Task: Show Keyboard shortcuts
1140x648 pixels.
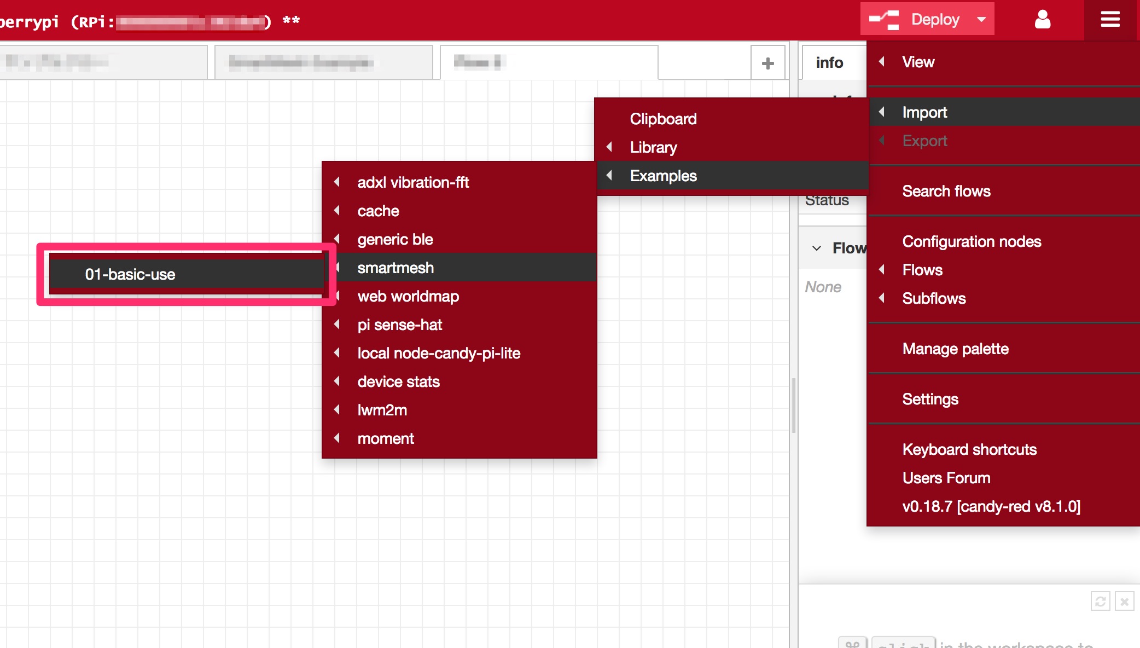Action: [x=1003, y=449]
